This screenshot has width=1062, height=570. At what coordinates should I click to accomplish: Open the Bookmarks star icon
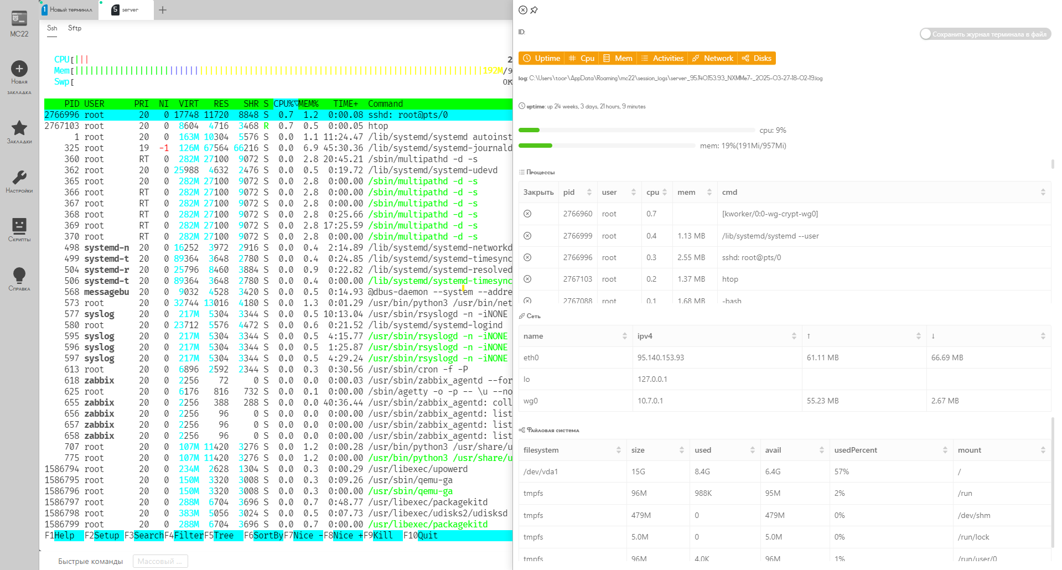(19, 128)
